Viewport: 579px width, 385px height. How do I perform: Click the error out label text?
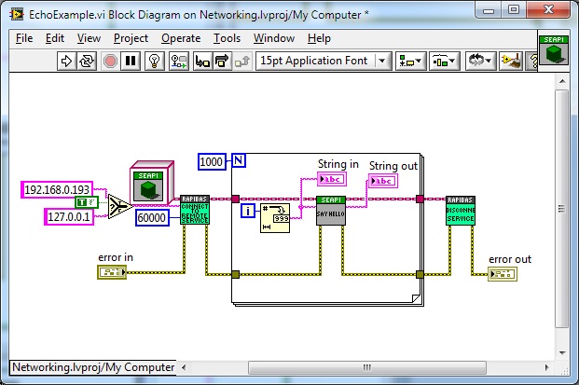tap(510, 259)
